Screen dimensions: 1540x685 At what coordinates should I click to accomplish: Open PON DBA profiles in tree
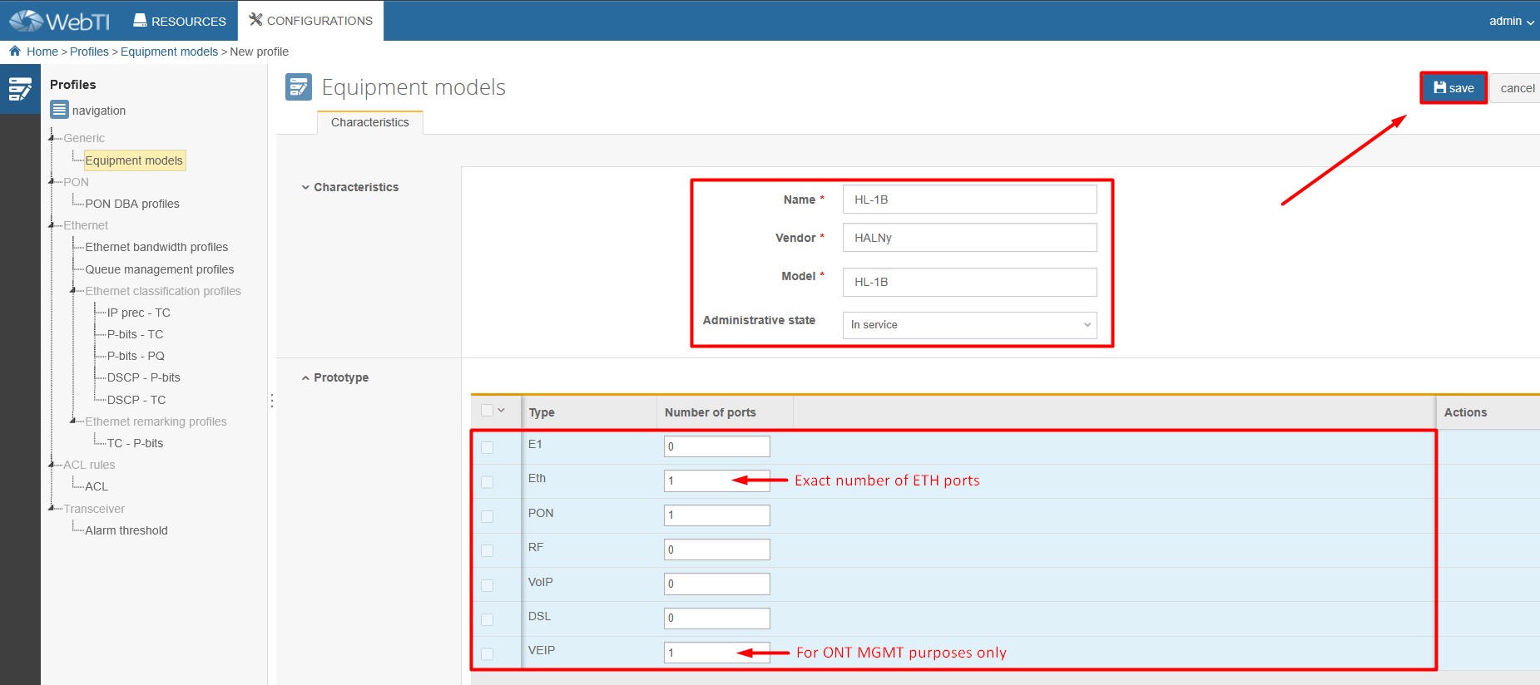132,204
